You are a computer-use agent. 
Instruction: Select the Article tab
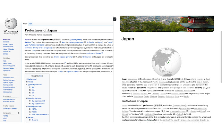pos(25,24)
